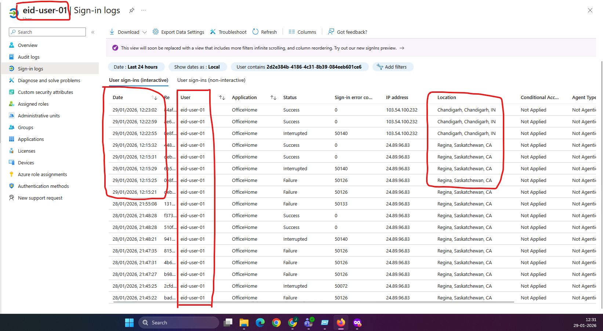The image size is (603, 331).
Task: Open Audit logs in sidebar
Action: click(29, 57)
